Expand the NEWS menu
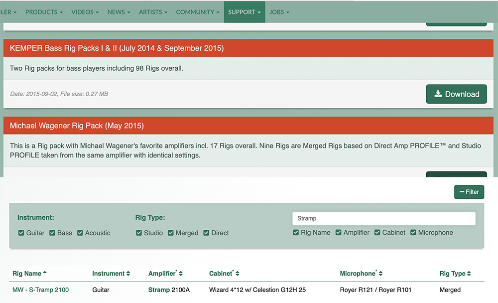498x303 pixels. pyautogui.click(x=119, y=12)
